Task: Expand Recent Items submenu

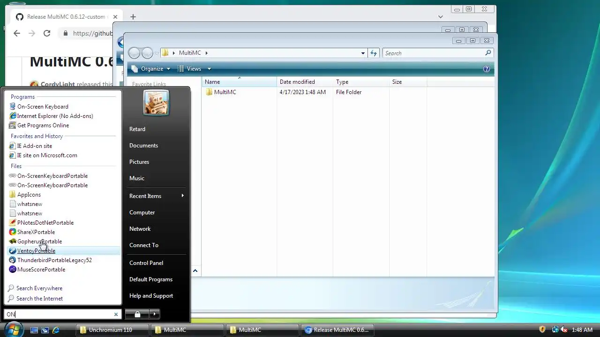Action: point(157,196)
